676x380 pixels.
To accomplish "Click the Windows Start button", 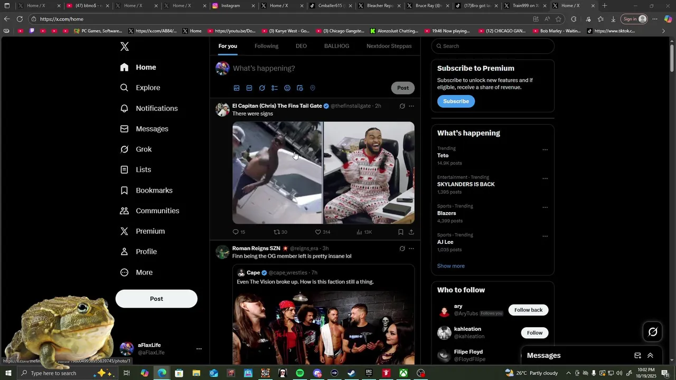I will tap(8, 373).
